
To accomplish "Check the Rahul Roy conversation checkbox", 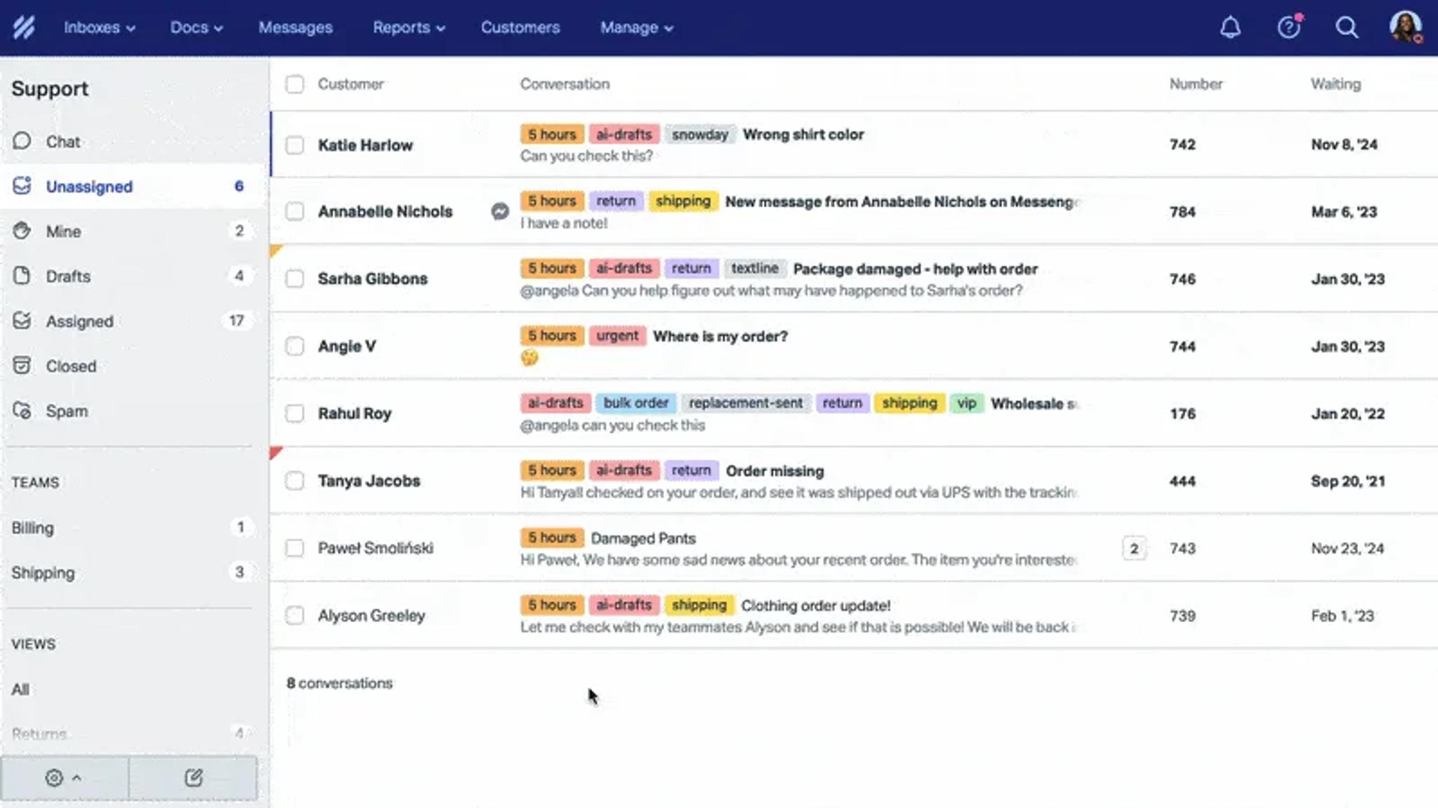I will point(295,413).
